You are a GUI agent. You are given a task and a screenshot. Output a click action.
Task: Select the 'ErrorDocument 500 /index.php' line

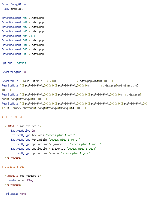click(x=23, y=41)
